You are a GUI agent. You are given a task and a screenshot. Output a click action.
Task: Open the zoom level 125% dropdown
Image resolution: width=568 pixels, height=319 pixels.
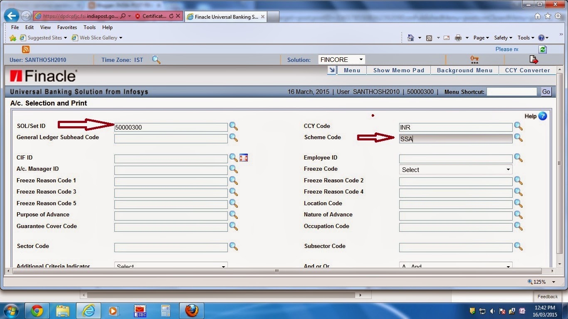point(553,282)
